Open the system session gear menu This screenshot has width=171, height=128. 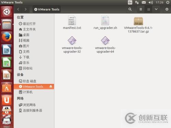point(168,2)
